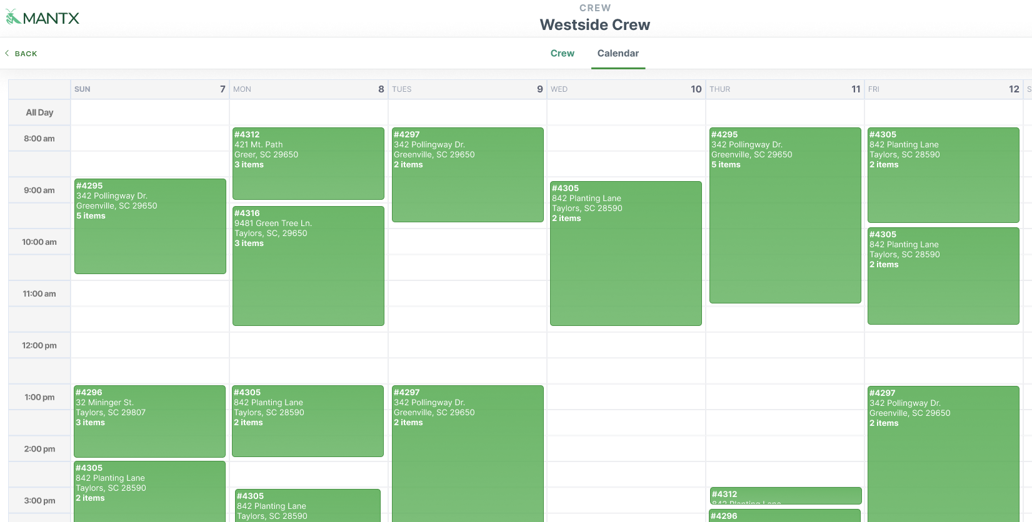Open Friday 8:00 am job #4305

[943, 175]
